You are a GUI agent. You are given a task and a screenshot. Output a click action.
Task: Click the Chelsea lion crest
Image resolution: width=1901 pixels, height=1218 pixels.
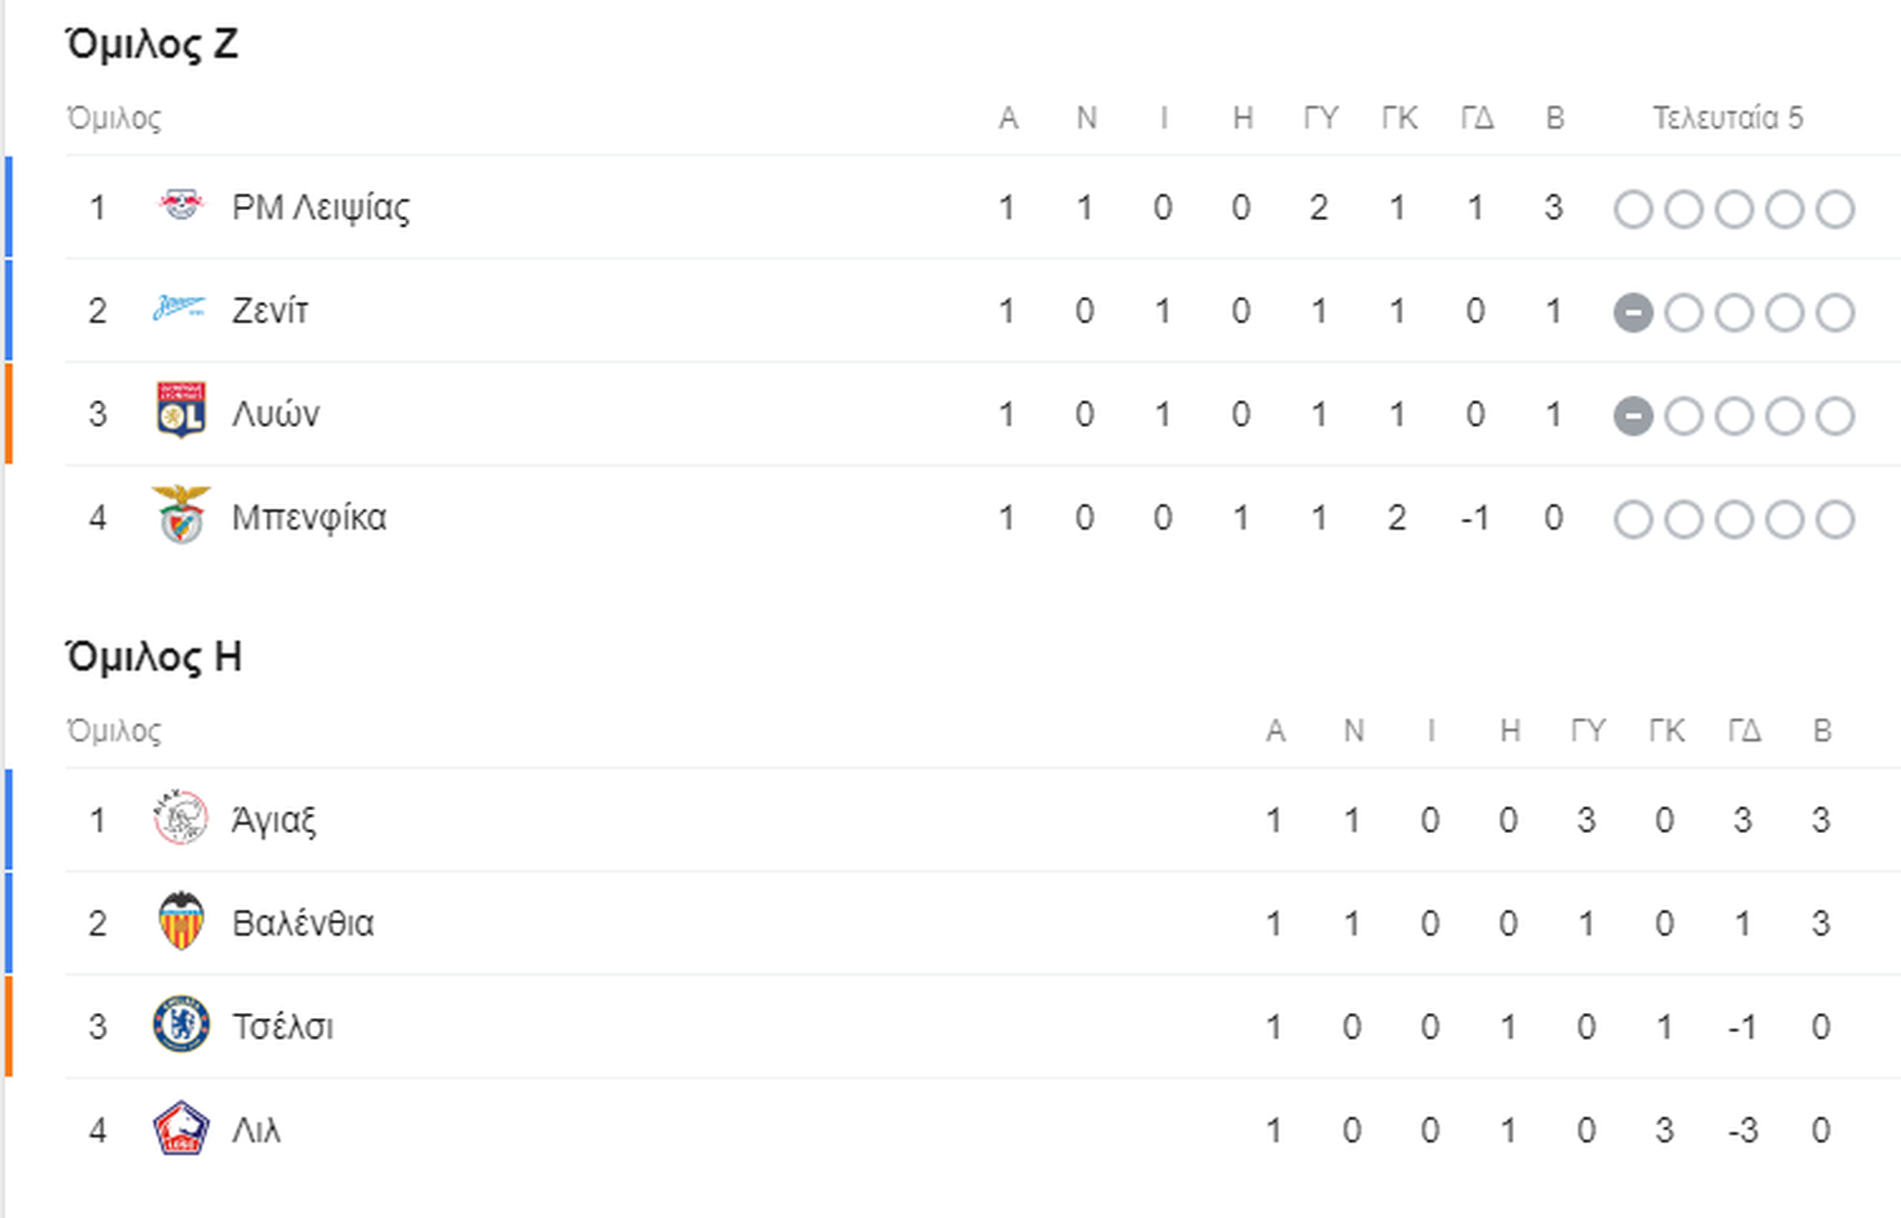click(181, 1025)
